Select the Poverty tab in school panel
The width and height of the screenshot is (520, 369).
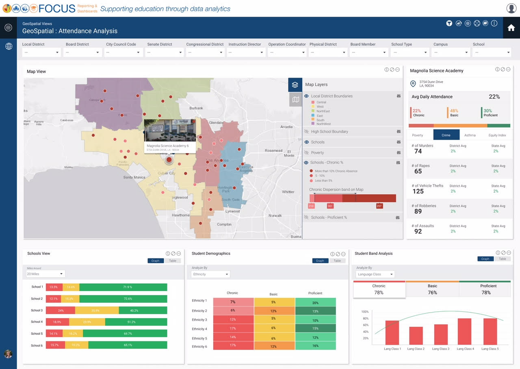point(418,135)
